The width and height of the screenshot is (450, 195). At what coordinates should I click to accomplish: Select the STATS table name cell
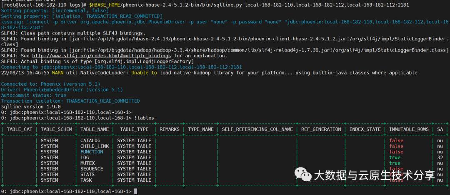(87, 174)
